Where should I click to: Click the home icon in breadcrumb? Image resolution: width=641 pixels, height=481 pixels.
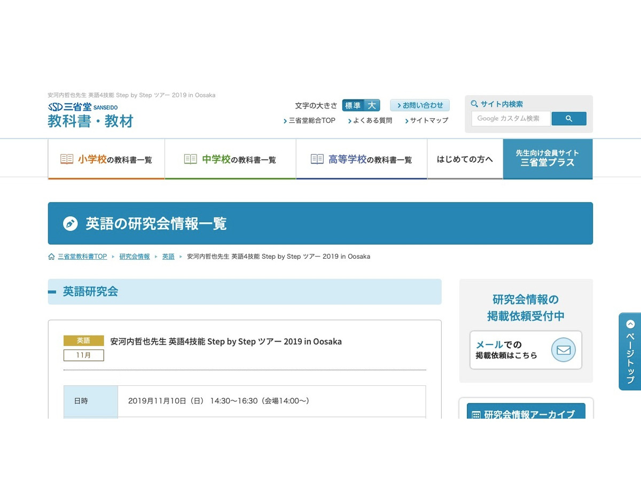tap(51, 257)
